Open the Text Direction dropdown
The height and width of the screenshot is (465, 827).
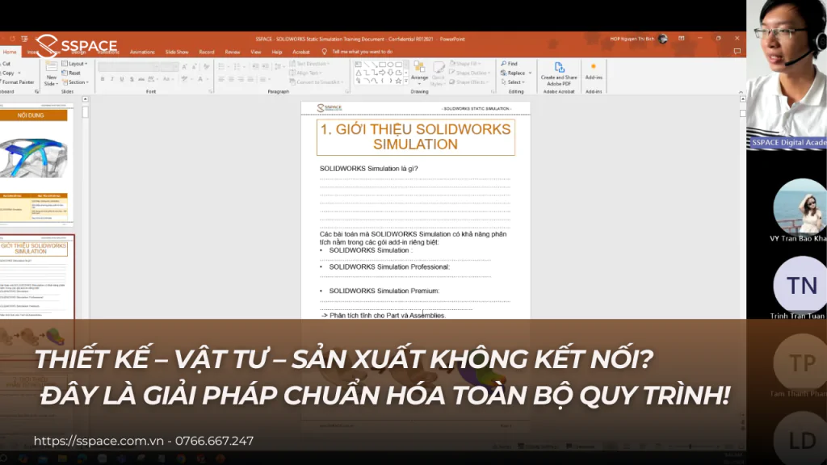[309, 64]
